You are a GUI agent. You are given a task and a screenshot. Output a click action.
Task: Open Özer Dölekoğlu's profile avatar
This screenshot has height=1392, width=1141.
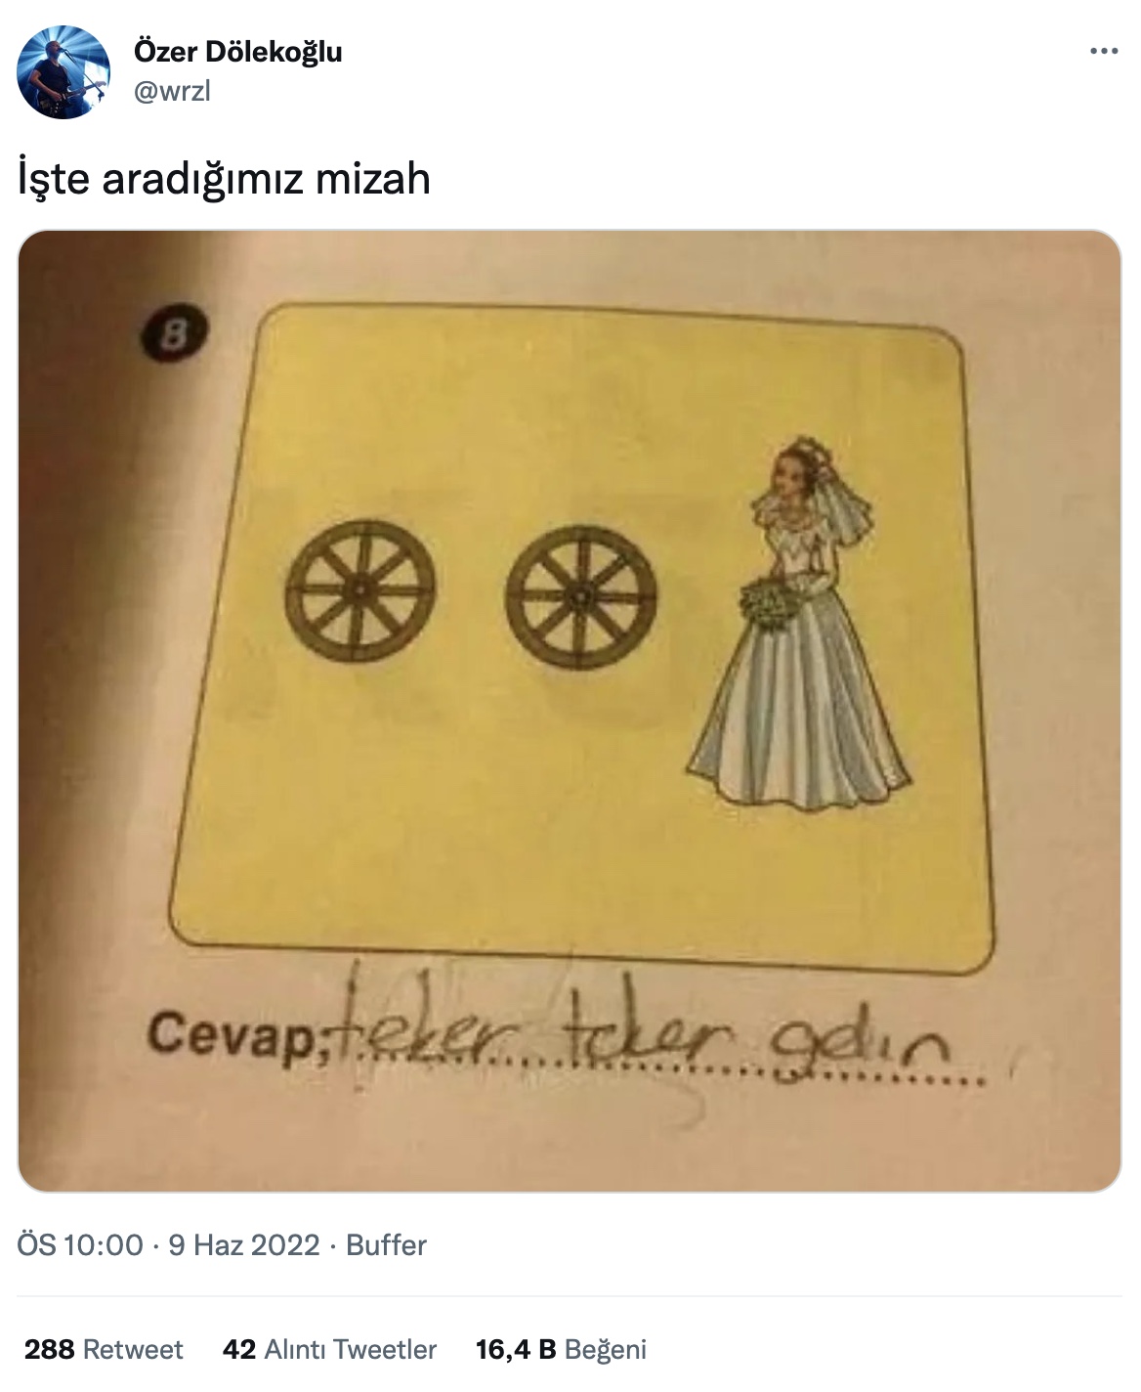pyautogui.click(x=63, y=72)
